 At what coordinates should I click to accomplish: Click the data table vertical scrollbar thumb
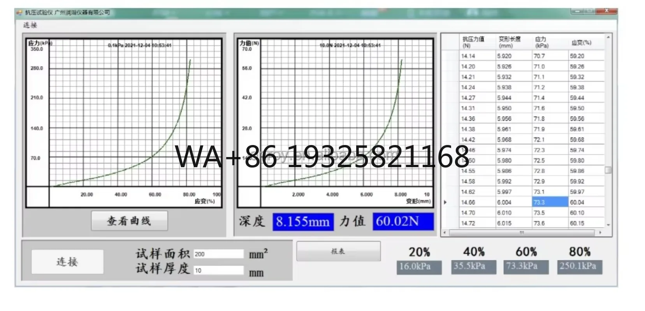click(x=608, y=170)
